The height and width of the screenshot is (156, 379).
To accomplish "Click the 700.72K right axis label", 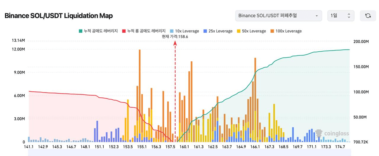I will [361, 142].
